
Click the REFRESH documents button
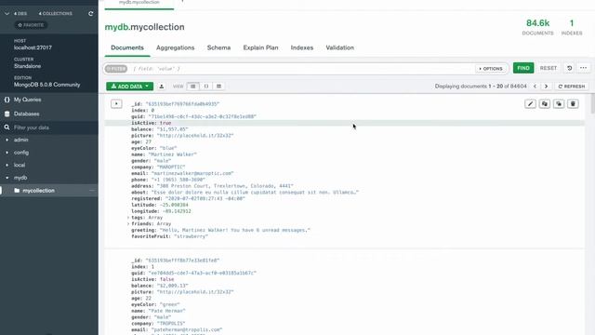tap(572, 87)
